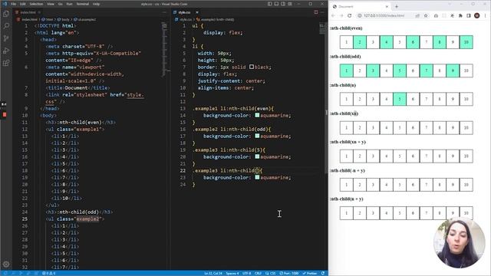
Task: Click the Prettier status bar item
Action: 310,273
